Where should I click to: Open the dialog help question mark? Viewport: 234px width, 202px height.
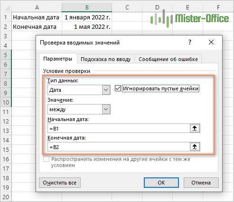pos(190,42)
